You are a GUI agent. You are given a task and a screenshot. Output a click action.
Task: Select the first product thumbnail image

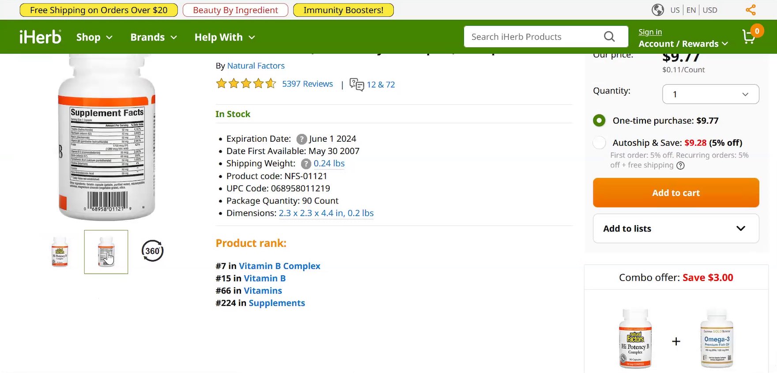[60, 252]
